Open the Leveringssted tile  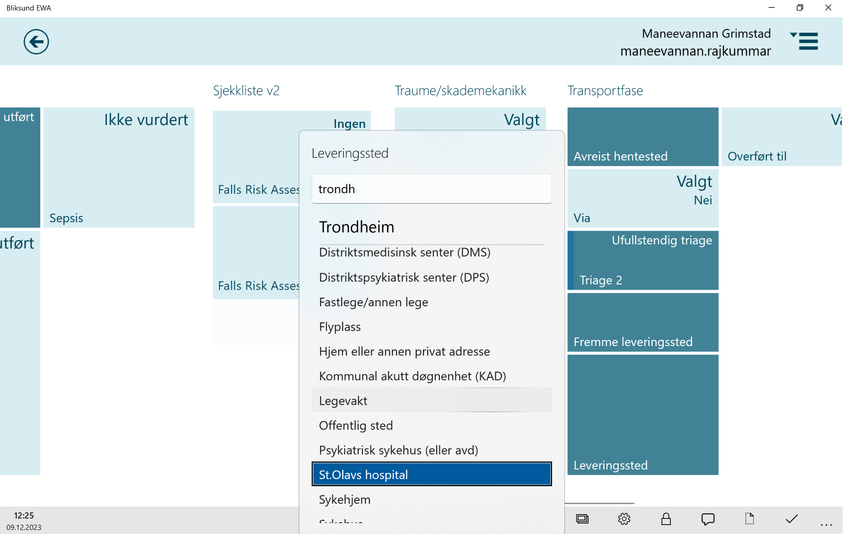(x=643, y=415)
